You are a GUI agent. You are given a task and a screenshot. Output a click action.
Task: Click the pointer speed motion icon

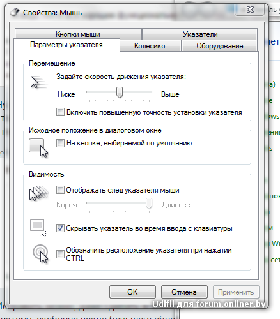coord(38,82)
